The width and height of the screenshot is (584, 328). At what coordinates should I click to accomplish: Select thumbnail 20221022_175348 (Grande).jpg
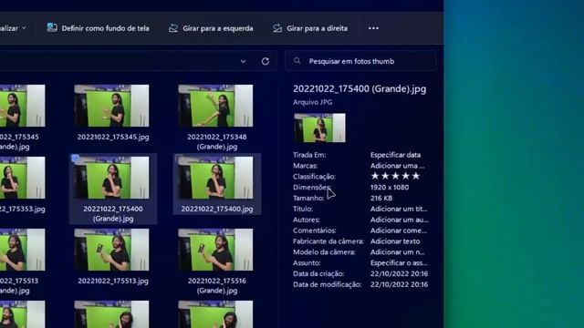click(215, 106)
